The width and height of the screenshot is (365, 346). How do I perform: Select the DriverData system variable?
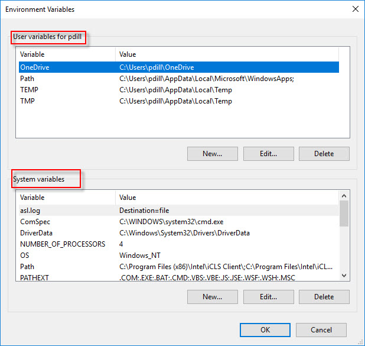coord(179,232)
